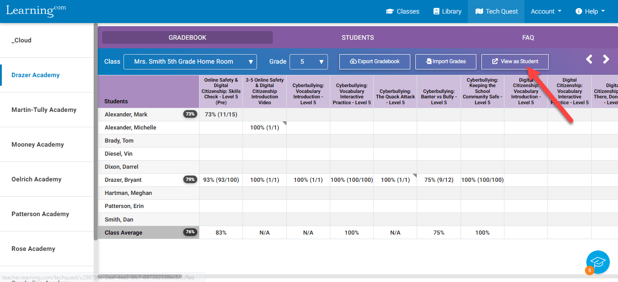Expand the Grade dropdown showing 5

click(309, 61)
